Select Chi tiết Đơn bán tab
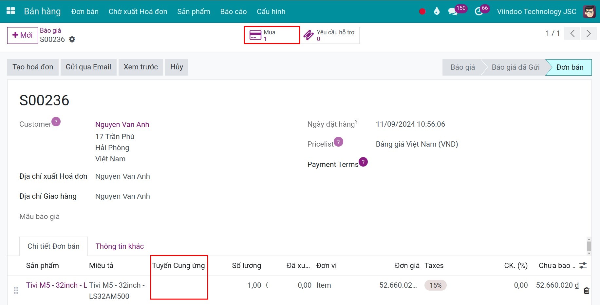600x305 pixels. (53, 246)
